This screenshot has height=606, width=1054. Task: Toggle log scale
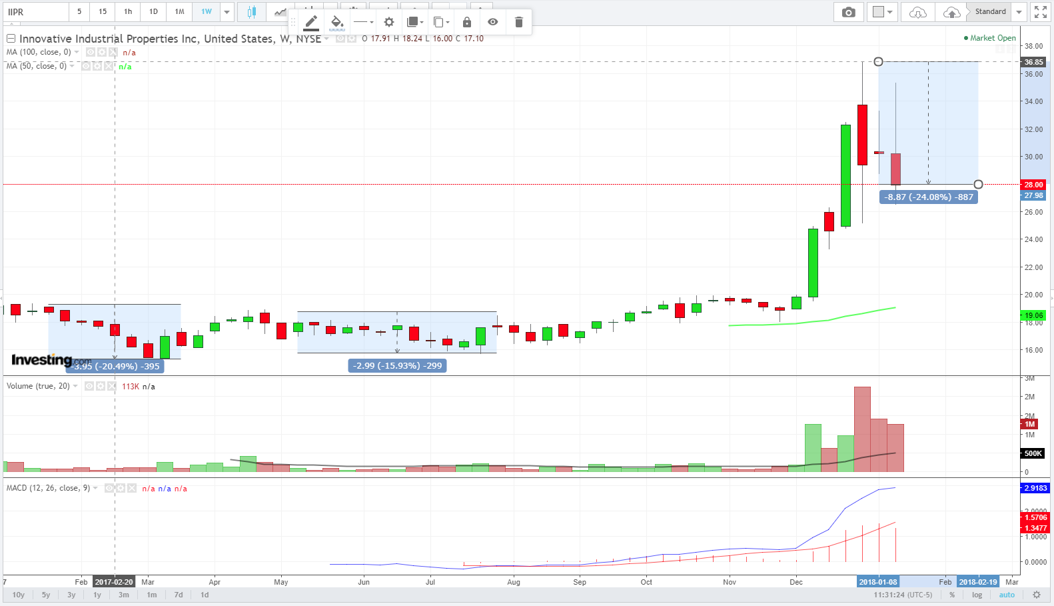[977, 595]
